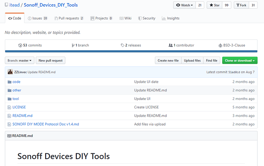The height and width of the screenshot is (166, 264).
Task: Open the Create LICENSE commit message
Action: pyautogui.click(x=146, y=107)
